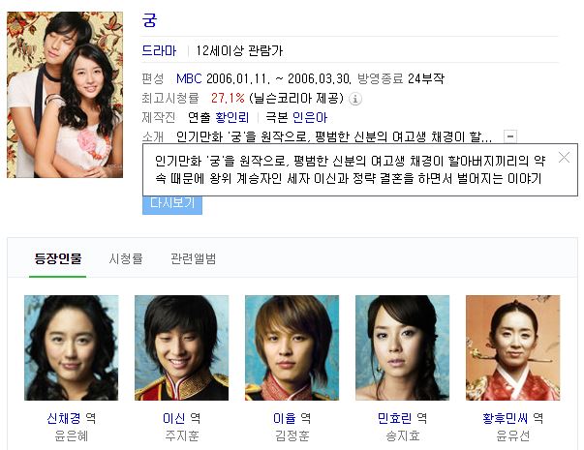Open 이율 character photo
Viewport: 584px width, 450px height.
pyautogui.click(x=292, y=348)
